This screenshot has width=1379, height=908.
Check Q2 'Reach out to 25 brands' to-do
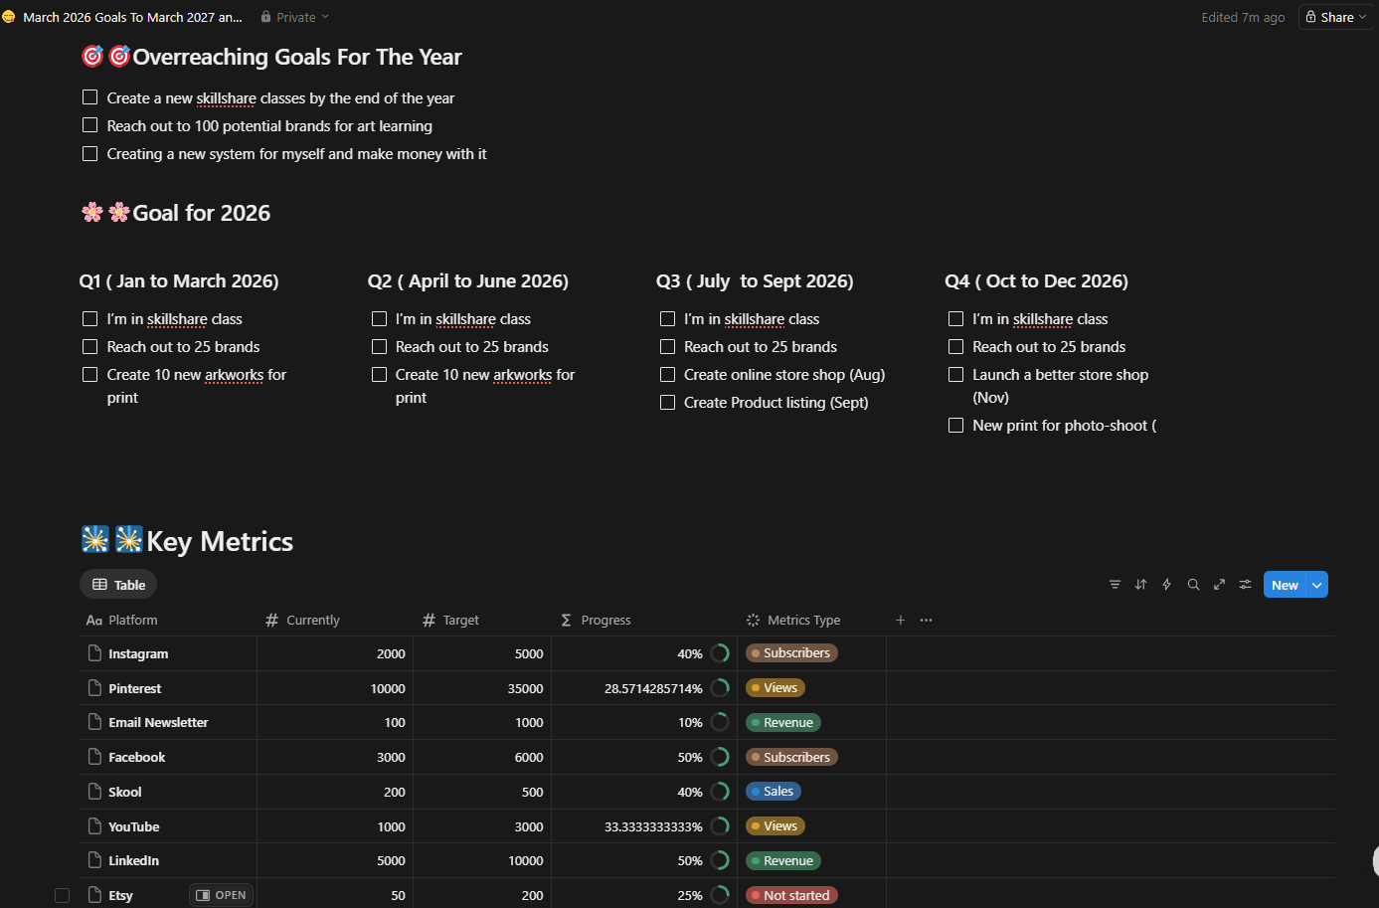379,346
